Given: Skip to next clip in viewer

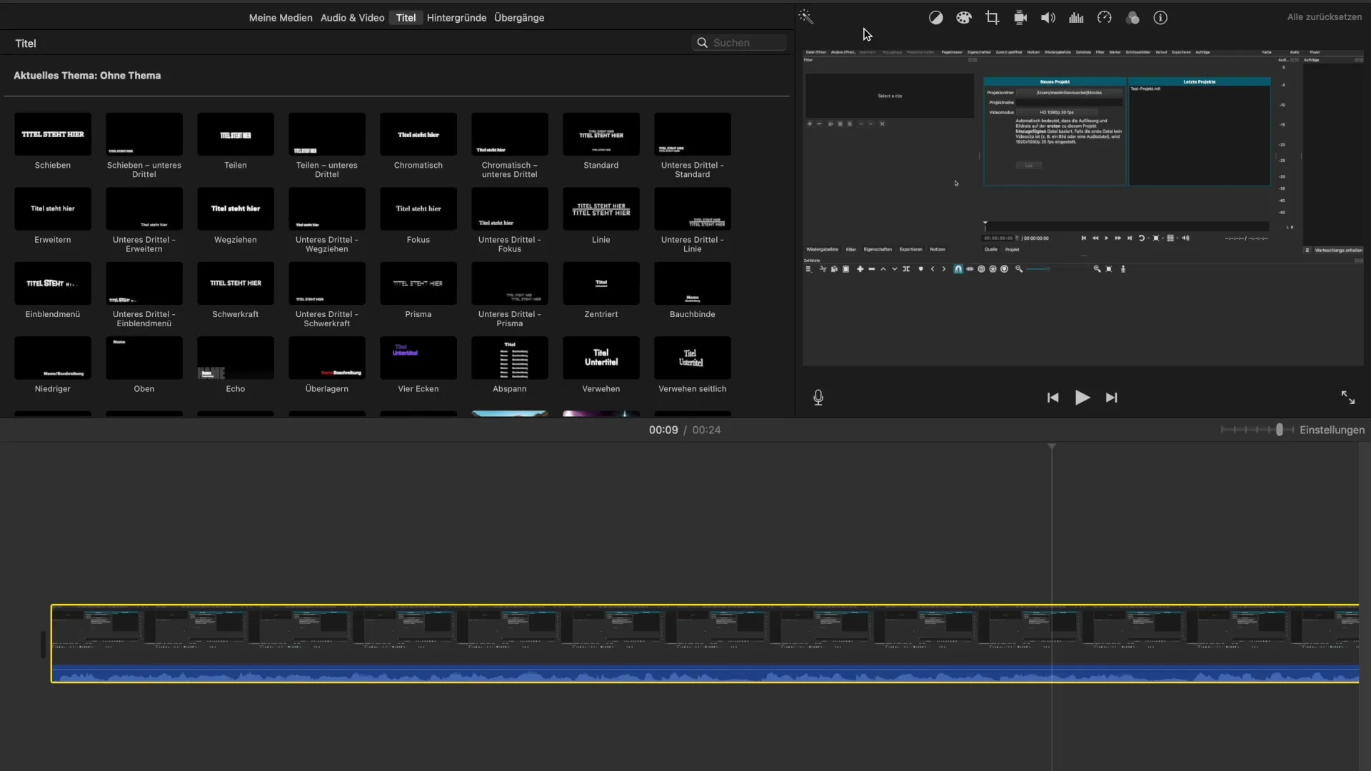Looking at the screenshot, I should [x=1112, y=398].
